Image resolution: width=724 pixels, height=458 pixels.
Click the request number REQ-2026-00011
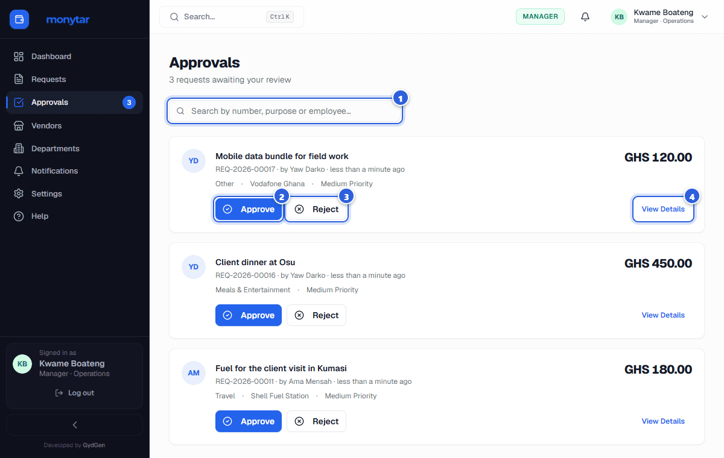point(244,381)
